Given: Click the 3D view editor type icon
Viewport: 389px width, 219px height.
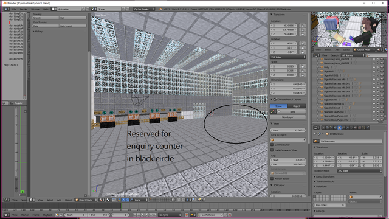Looking at the screenshot, I should pos(32,200).
